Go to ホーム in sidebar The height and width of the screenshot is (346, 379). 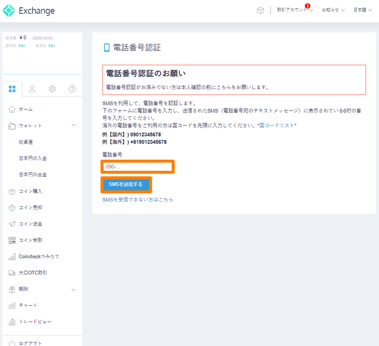[x=25, y=109]
